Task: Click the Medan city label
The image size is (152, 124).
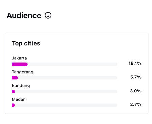Action: pos(19,99)
